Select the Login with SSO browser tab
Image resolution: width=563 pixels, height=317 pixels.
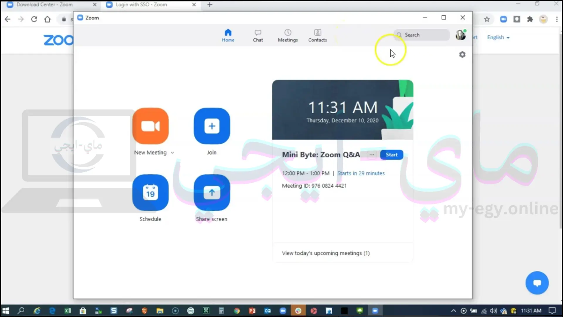(151, 5)
